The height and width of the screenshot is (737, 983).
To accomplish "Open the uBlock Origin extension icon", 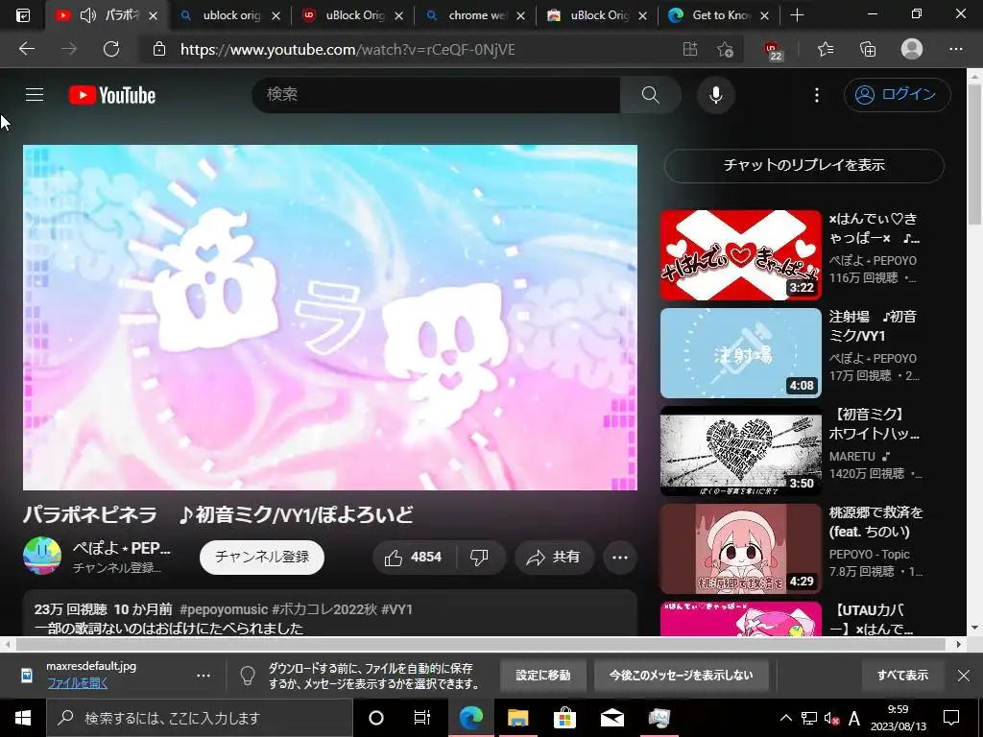I will click(x=773, y=50).
